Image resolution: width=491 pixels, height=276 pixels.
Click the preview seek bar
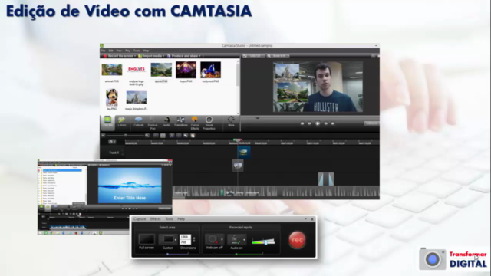tap(310, 118)
